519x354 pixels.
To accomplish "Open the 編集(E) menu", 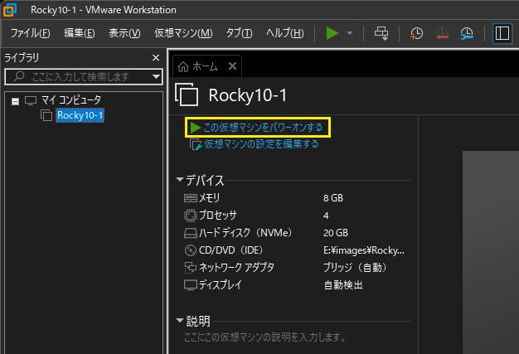I will click(80, 33).
